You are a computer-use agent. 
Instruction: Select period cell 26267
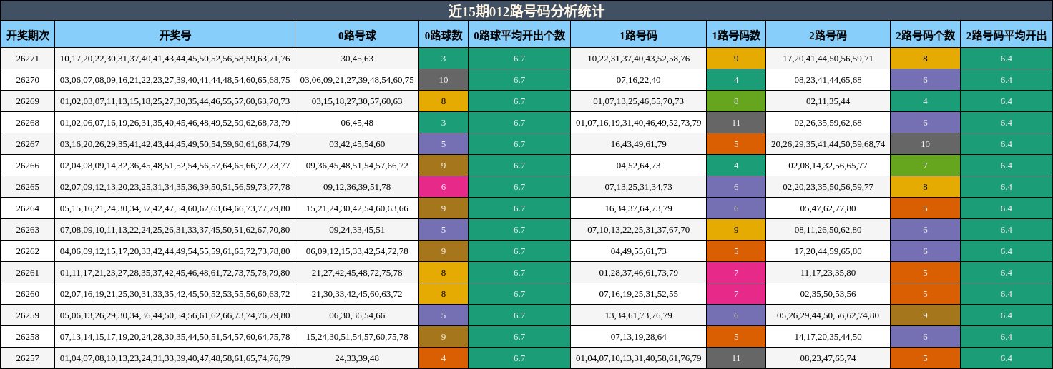tap(28, 144)
